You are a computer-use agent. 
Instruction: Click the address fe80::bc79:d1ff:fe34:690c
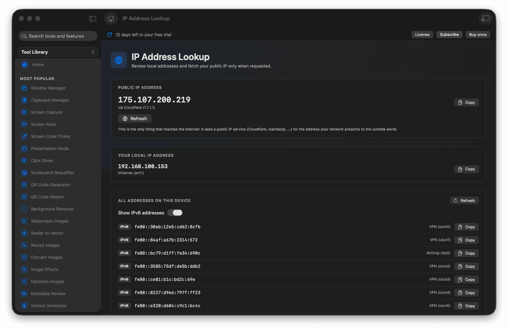click(167, 253)
